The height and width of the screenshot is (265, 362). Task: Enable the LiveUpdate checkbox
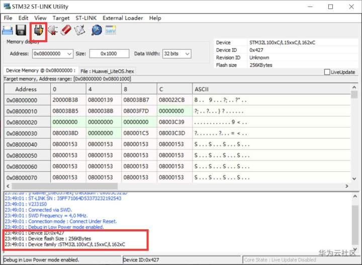[x=327, y=72]
